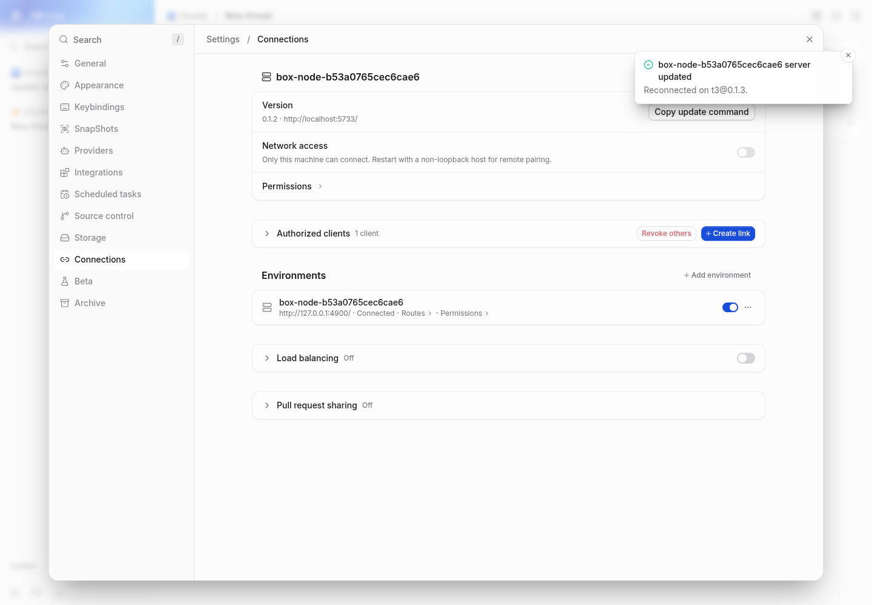Expand the Pull request sharing section
This screenshot has width=872, height=605.
coord(267,405)
